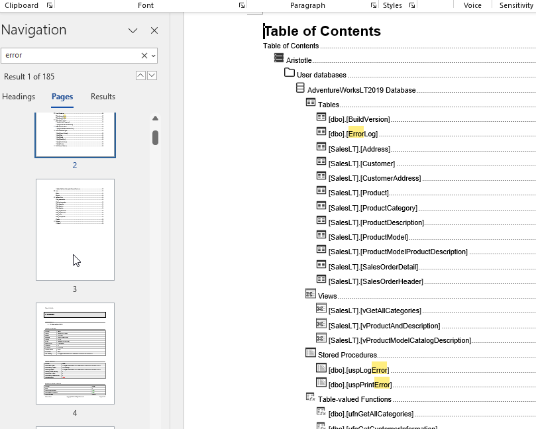Image resolution: width=536 pixels, height=429 pixels.
Task: Click the Aristotle server icon
Action: 279,58
